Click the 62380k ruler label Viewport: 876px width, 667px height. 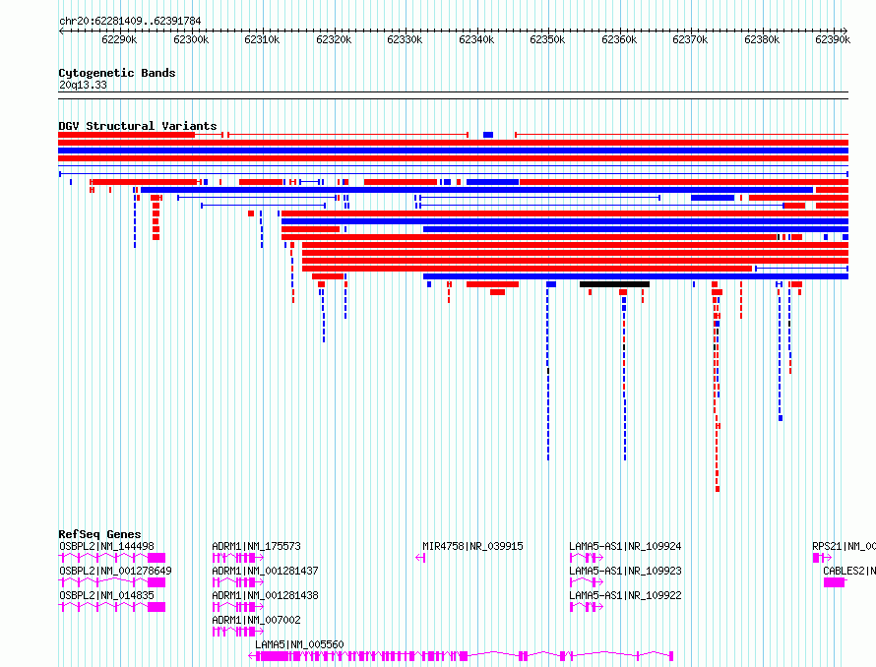(x=762, y=39)
